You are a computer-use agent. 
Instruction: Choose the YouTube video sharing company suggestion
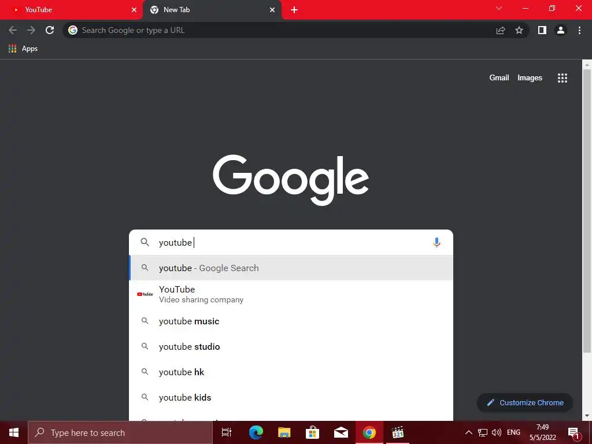pyautogui.click(x=291, y=294)
